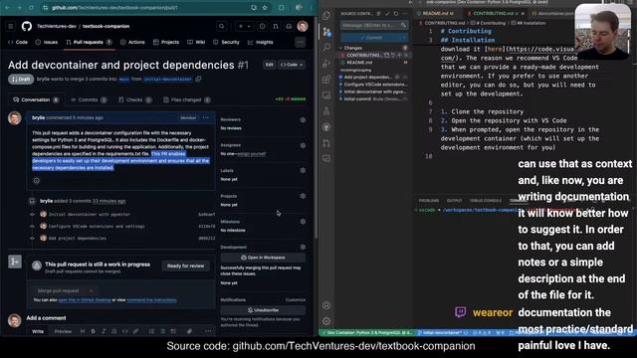Open the Issues tab
637x358 pixels.
(47, 42)
